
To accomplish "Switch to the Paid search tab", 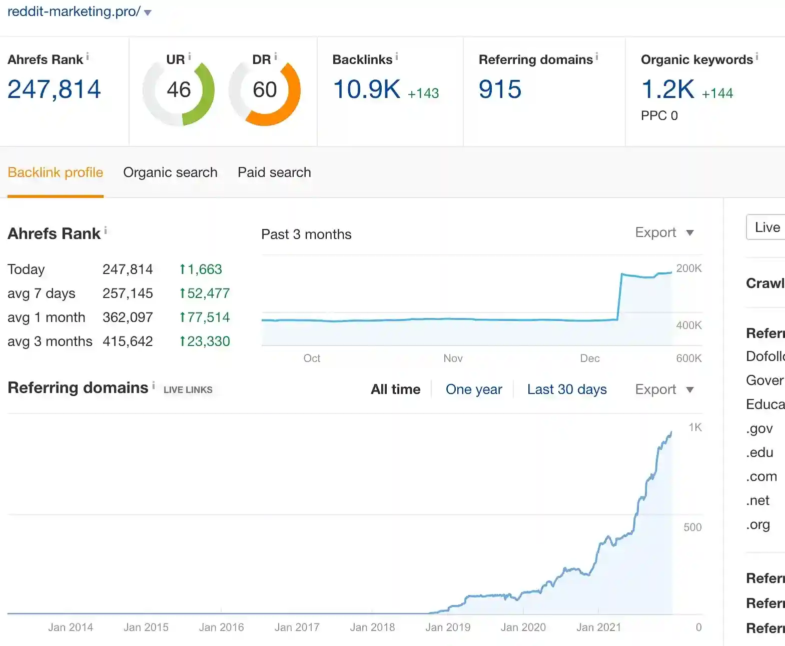I will (x=274, y=172).
